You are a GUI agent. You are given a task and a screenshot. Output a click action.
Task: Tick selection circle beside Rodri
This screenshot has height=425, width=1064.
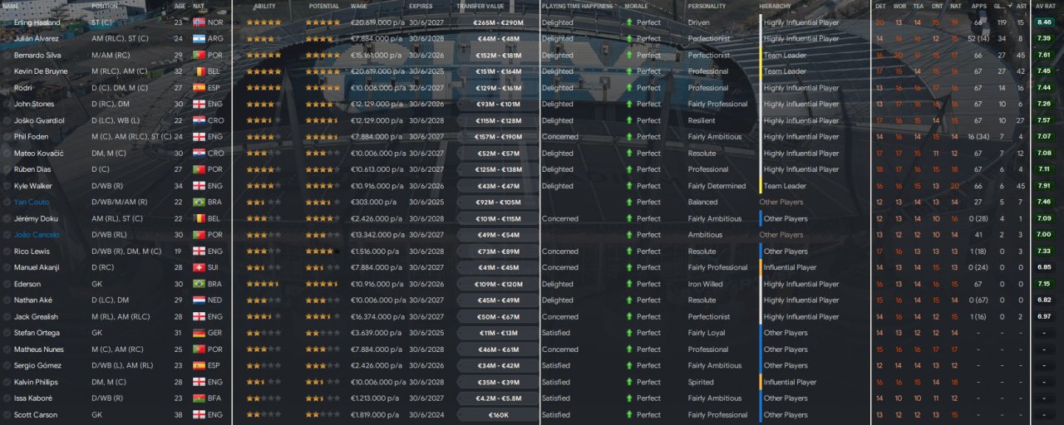pos(7,88)
